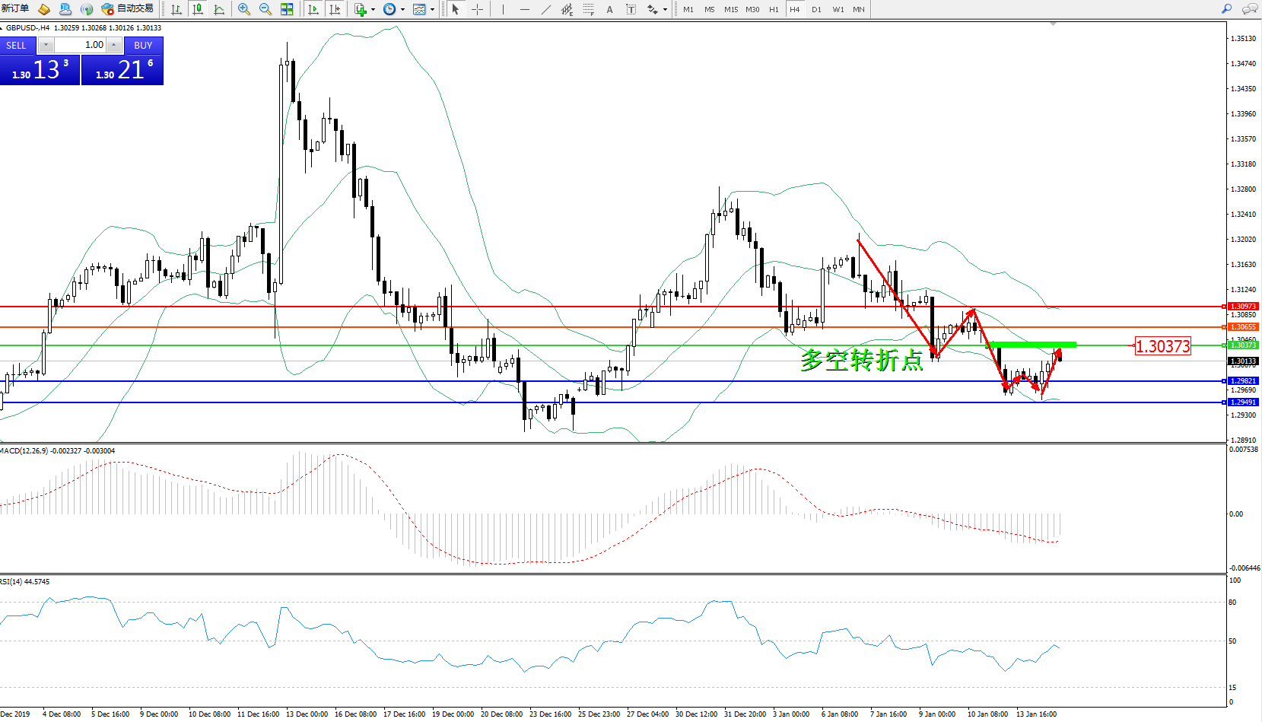The height and width of the screenshot is (722, 1262).
Task: Open the indicators list dropdown arrow
Action: click(x=373, y=10)
